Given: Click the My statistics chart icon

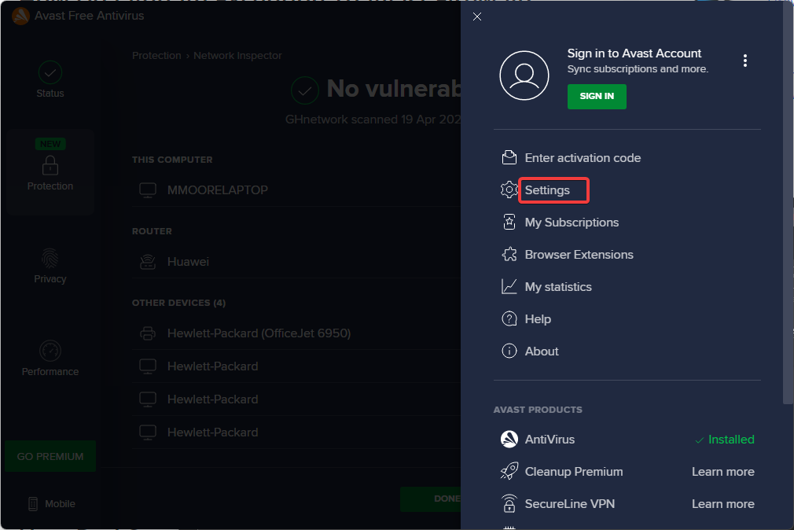Looking at the screenshot, I should coord(509,287).
